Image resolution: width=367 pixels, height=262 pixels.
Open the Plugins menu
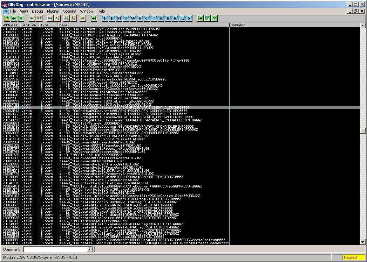(53, 11)
